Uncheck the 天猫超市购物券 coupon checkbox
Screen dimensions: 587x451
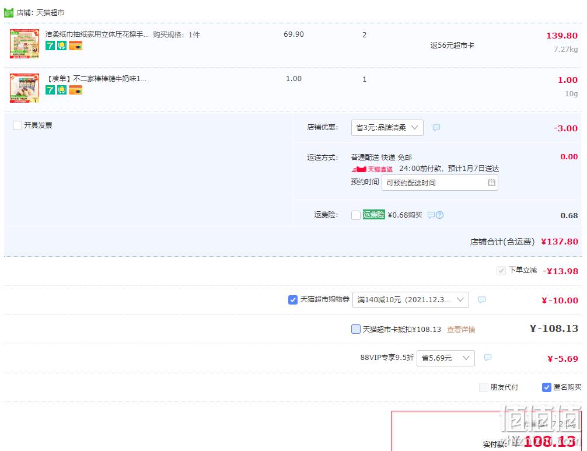click(x=293, y=299)
